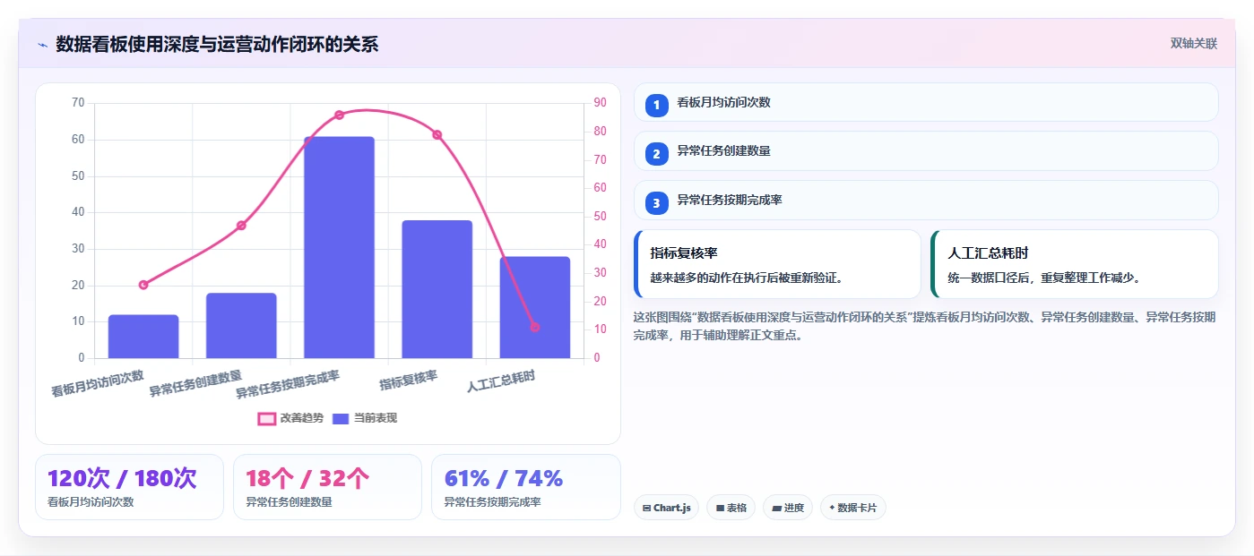
Task: Toggle the 当前表现 legend swatch
Action: pyautogui.click(x=341, y=418)
